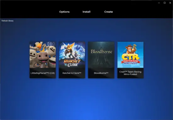Image resolution: width=173 pixels, height=120 pixels.
Task: Minimize the launcher window
Action: click(x=159, y=3)
